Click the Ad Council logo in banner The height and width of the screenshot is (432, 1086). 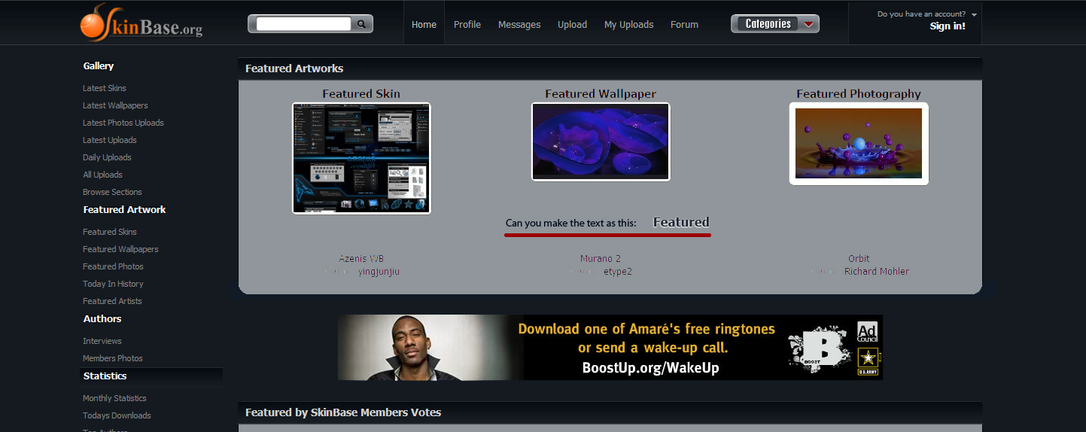868,333
